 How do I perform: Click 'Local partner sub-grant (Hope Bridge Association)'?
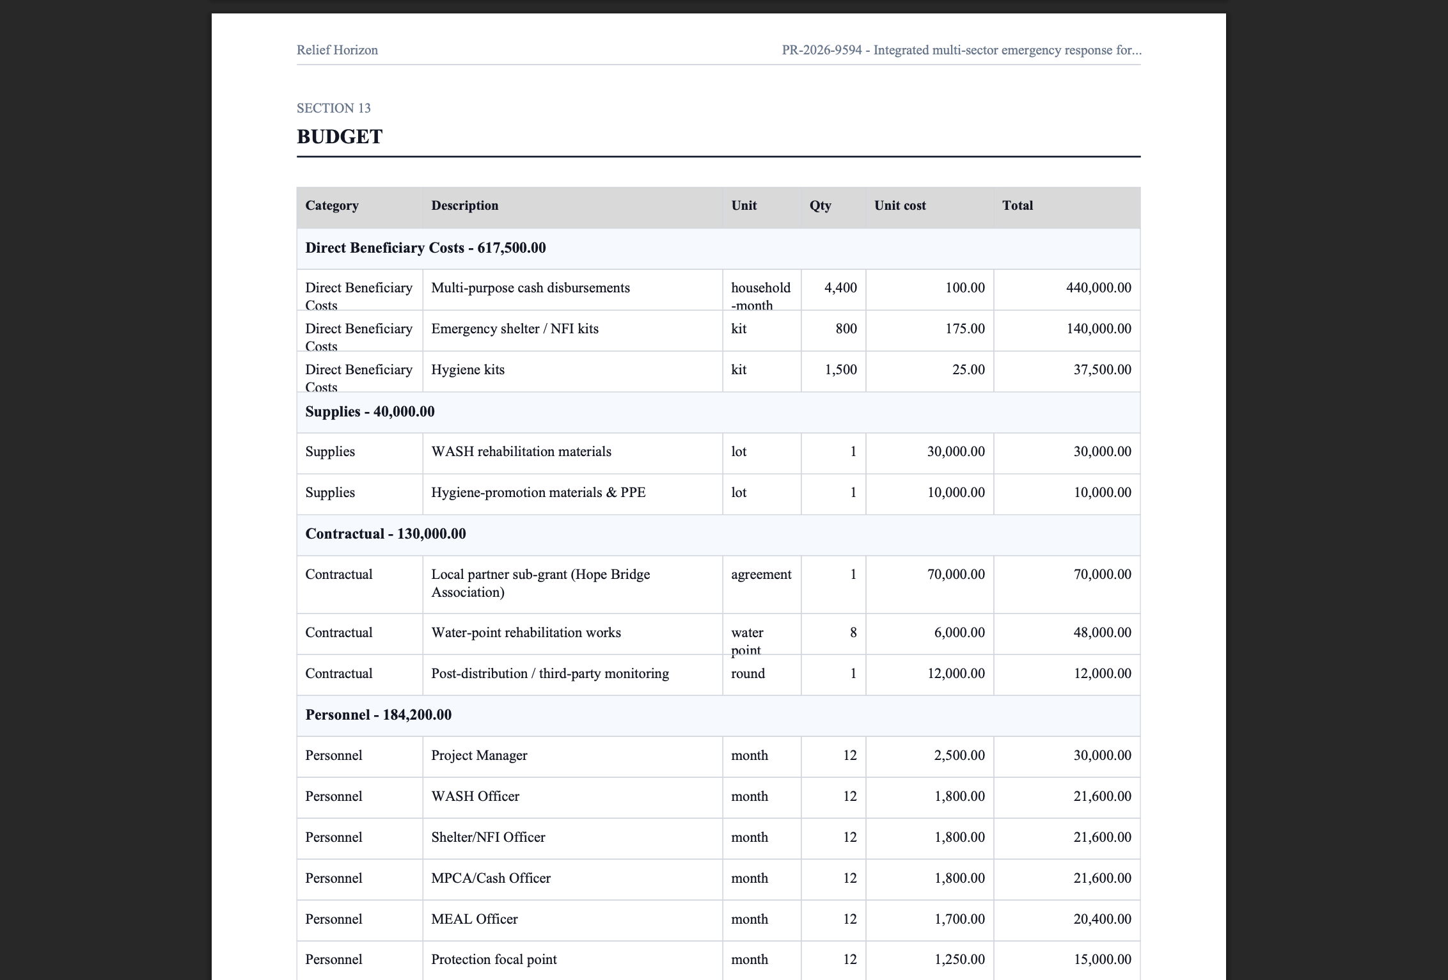pyautogui.click(x=540, y=583)
